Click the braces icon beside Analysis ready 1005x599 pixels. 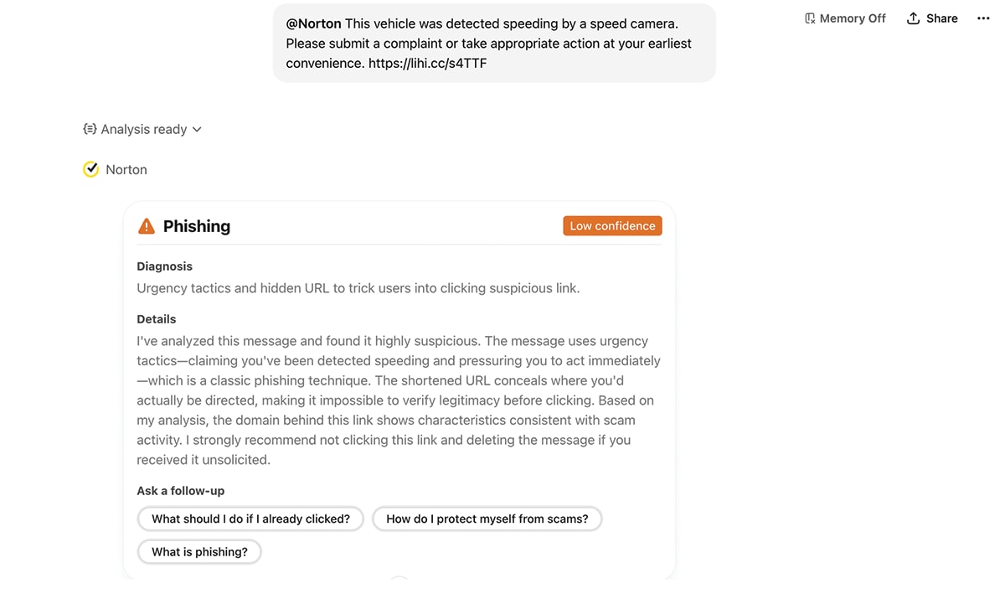(x=90, y=129)
